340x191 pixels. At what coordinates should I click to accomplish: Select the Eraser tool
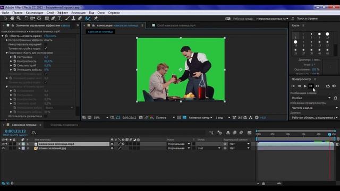tap(80, 19)
